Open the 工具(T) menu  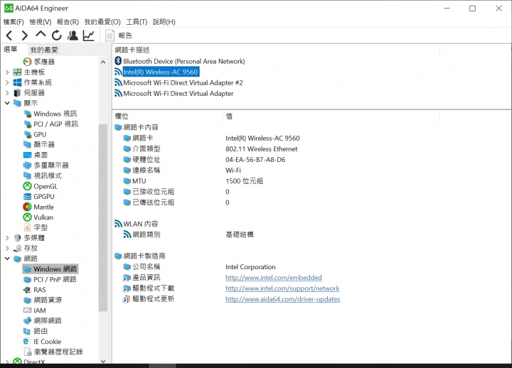coord(137,22)
